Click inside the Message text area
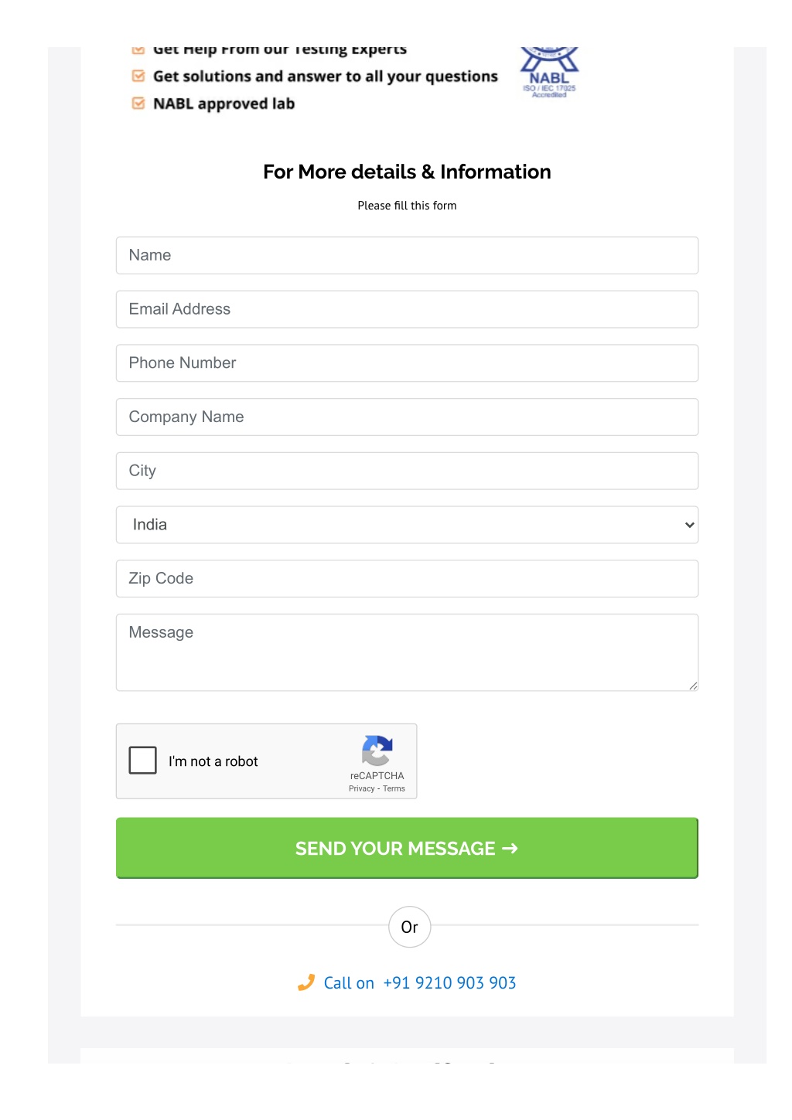 coord(407,652)
